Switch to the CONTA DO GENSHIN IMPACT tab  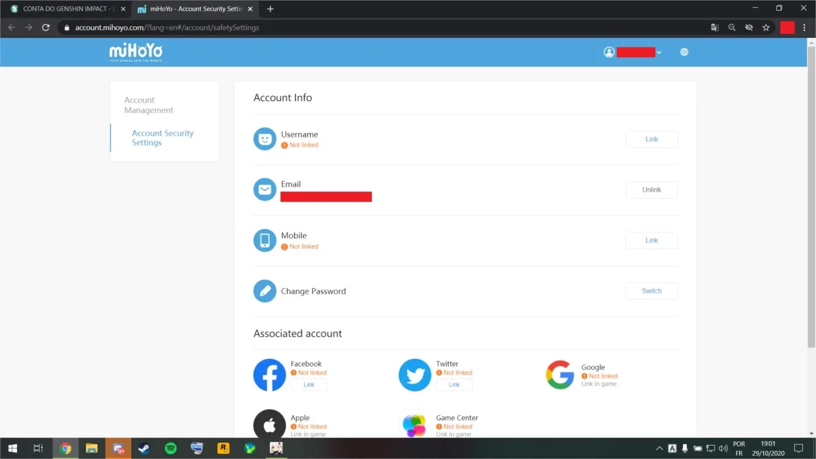click(x=66, y=9)
